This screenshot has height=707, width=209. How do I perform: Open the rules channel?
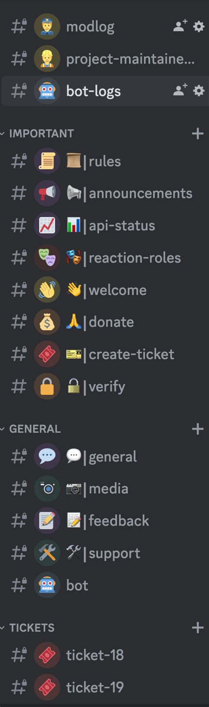(x=104, y=161)
